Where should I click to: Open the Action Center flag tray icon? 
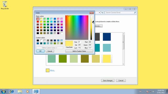[x=147, y=91]
